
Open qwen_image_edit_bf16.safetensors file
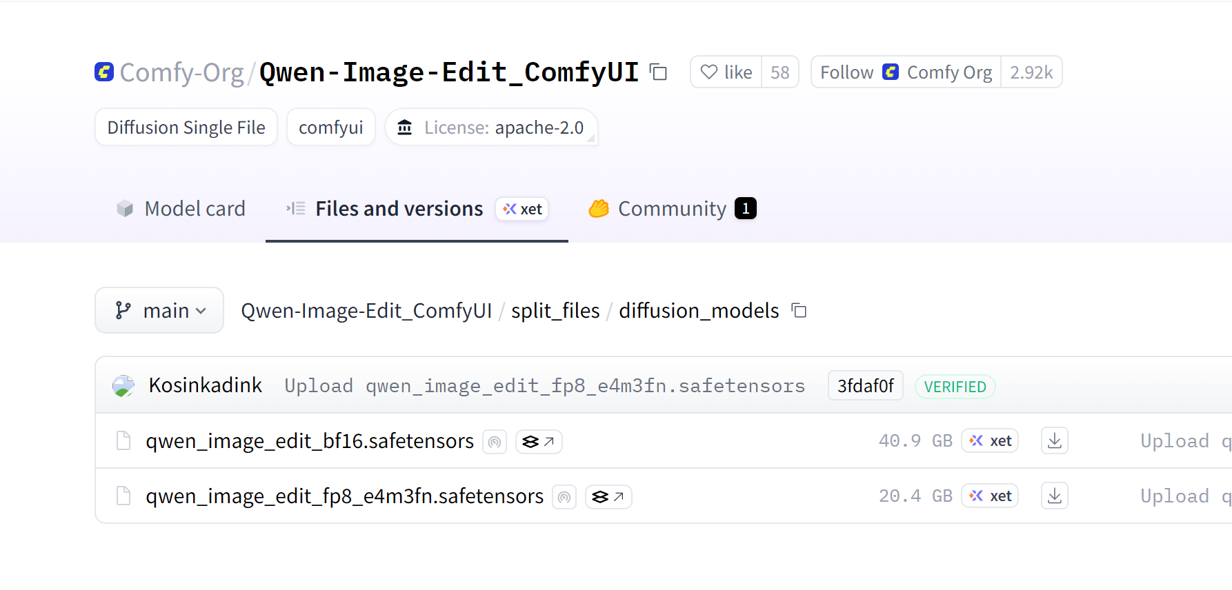click(x=310, y=441)
